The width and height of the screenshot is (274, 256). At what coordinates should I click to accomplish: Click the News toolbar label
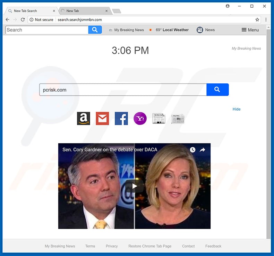coord(210,30)
